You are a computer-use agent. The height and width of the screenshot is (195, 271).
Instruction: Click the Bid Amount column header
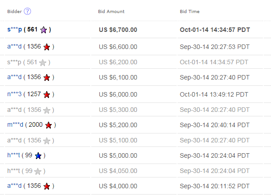(x=111, y=11)
